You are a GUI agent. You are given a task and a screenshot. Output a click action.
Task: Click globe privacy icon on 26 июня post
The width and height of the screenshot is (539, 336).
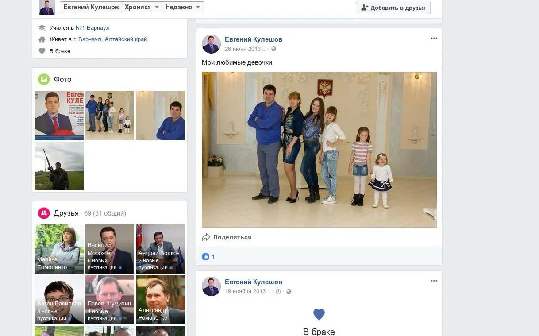pyautogui.click(x=273, y=49)
